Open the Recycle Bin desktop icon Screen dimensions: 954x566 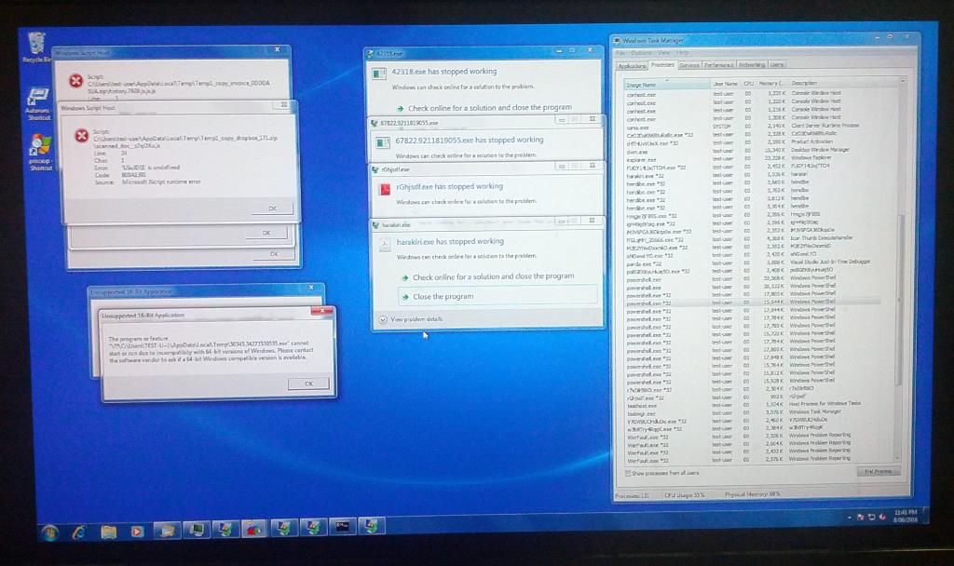point(36,47)
